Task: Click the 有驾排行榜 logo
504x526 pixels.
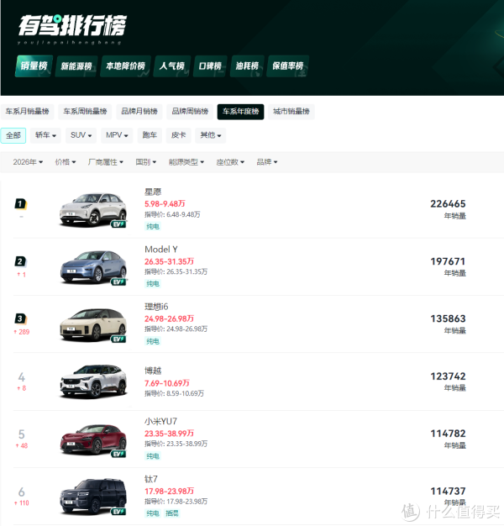Action: 72,29
